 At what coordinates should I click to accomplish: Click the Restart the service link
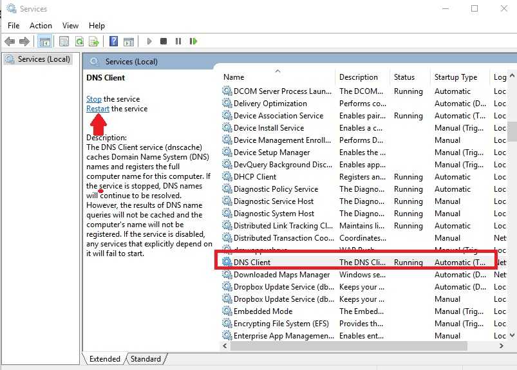pos(98,109)
